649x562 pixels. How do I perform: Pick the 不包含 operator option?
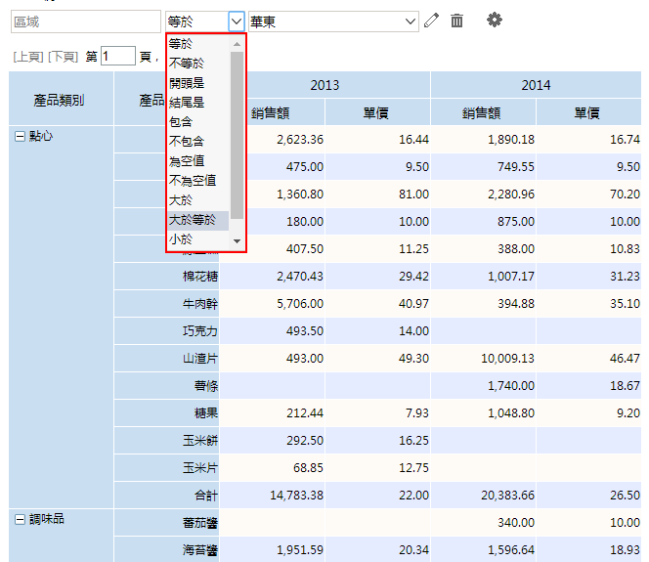[187, 142]
